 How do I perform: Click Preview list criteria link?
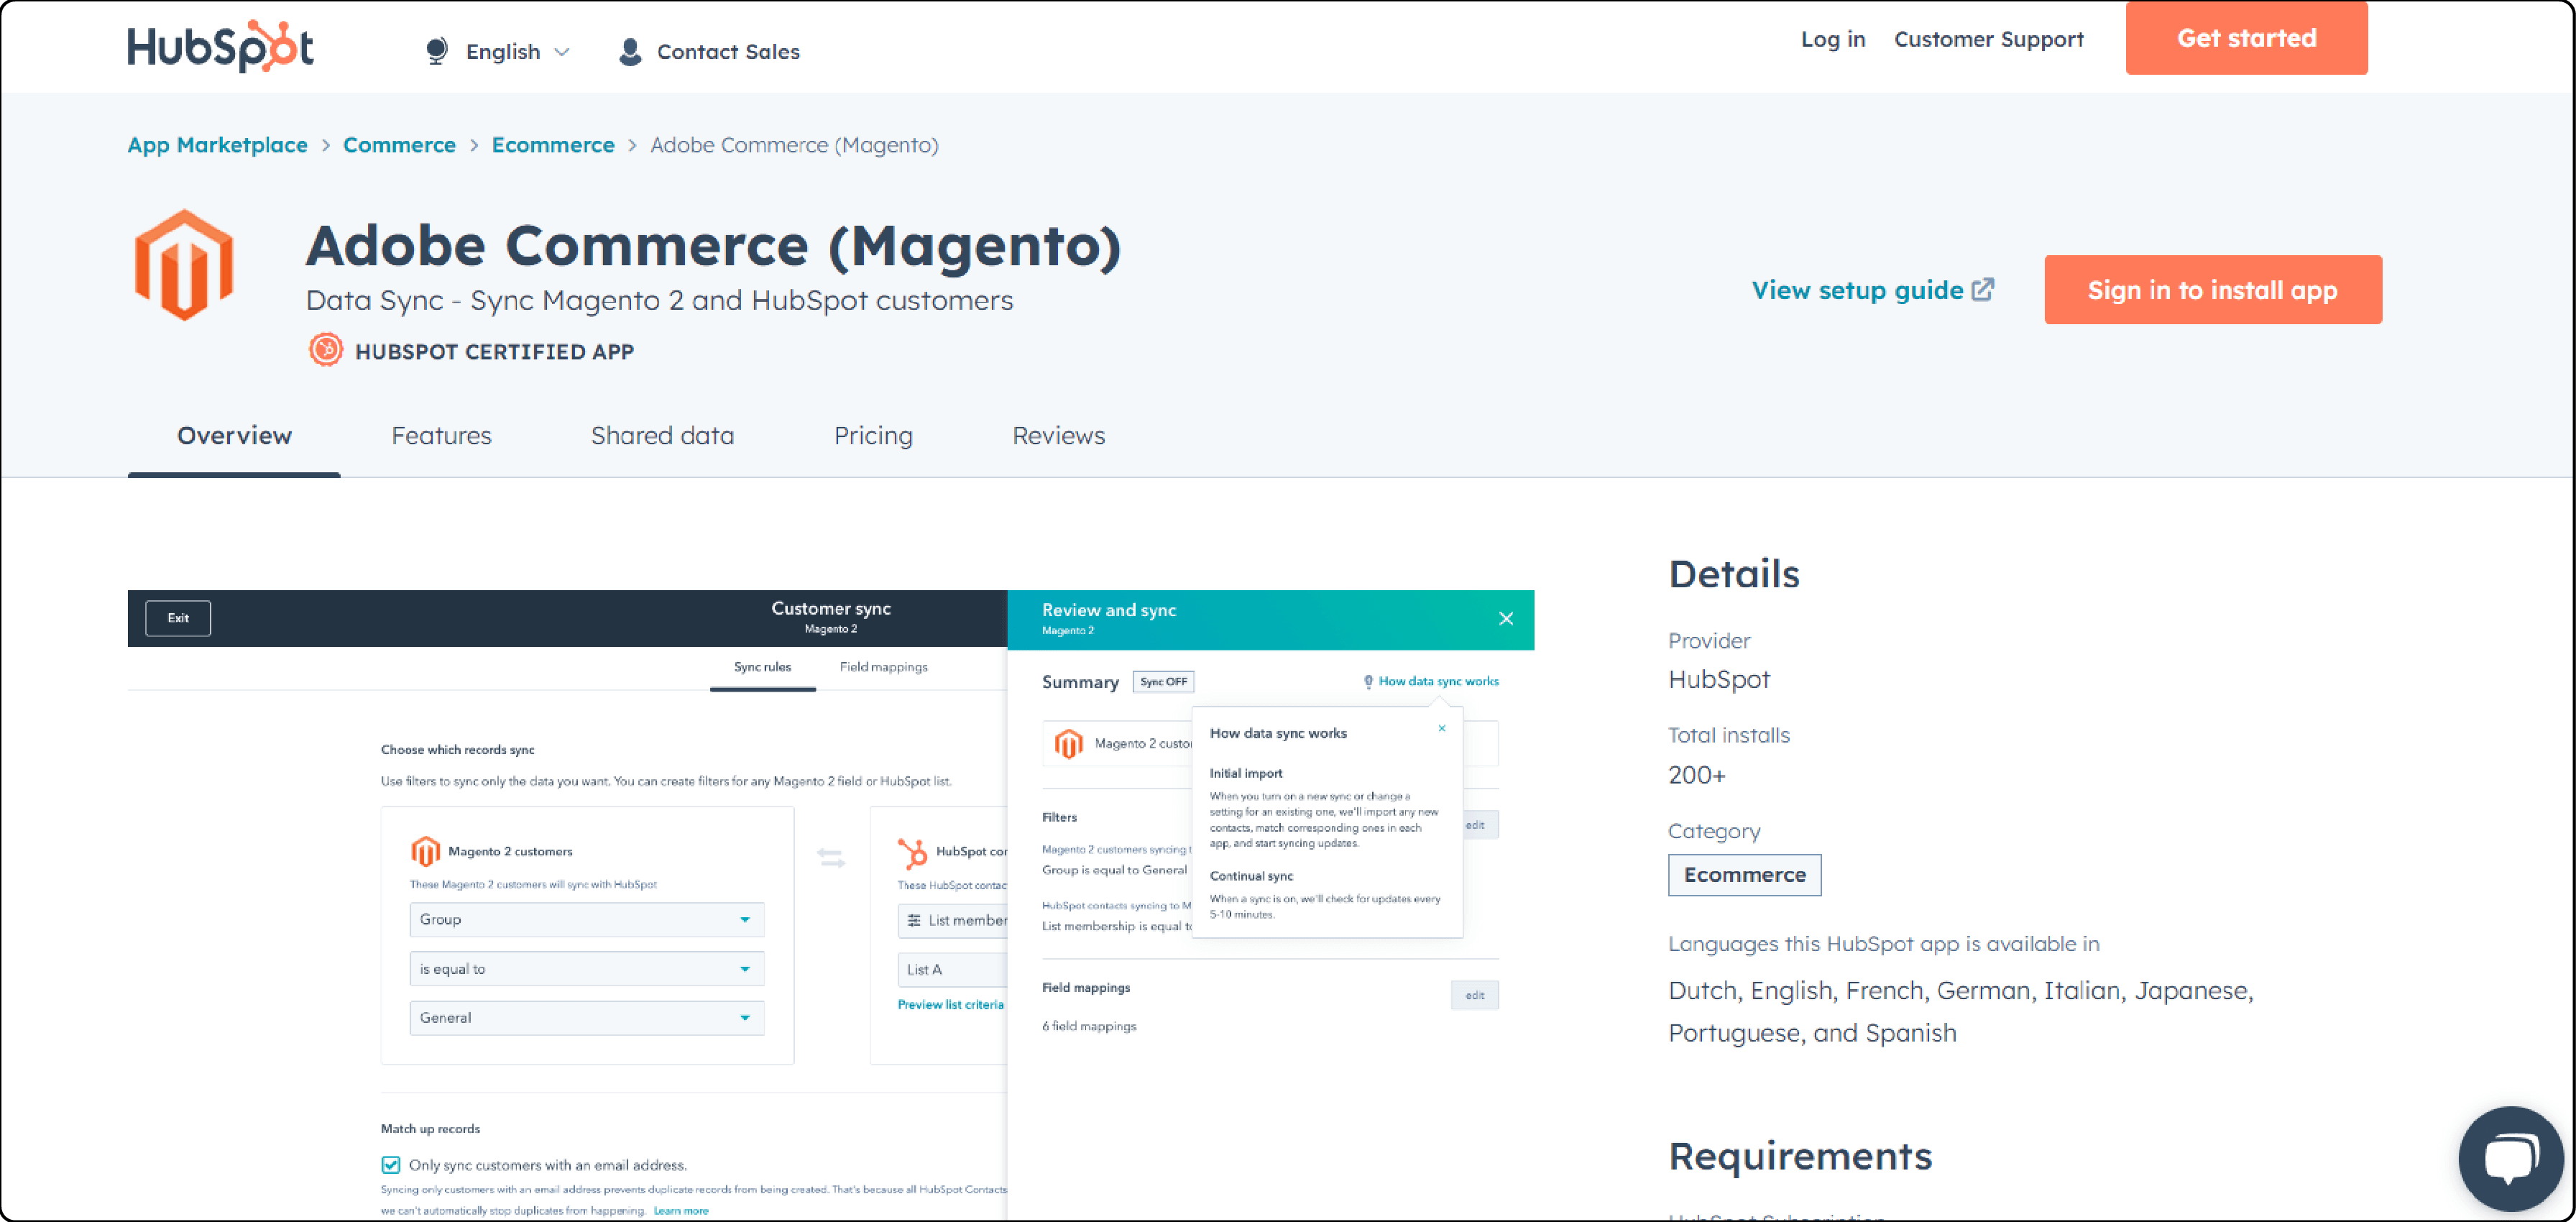(x=950, y=1005)
